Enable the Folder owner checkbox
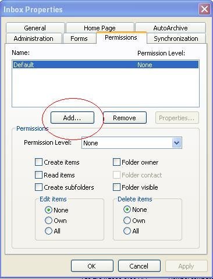The height and width of the screenshot is (279, 213). click(116, 162)
